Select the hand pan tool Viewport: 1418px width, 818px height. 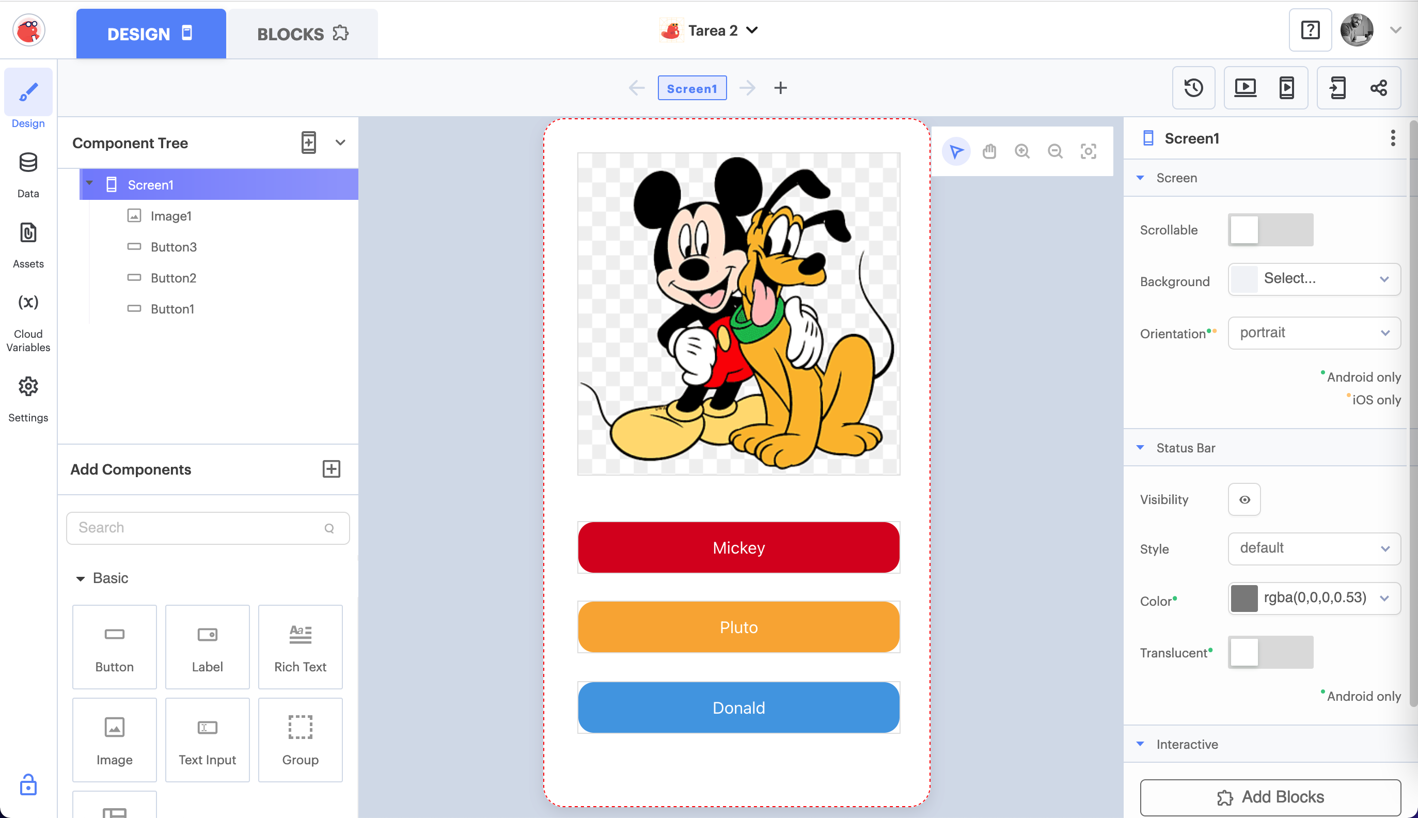[x=989, y=151]
